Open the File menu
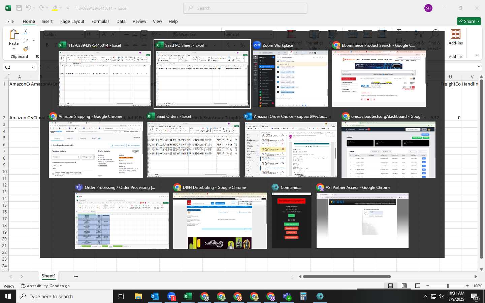 11,21
